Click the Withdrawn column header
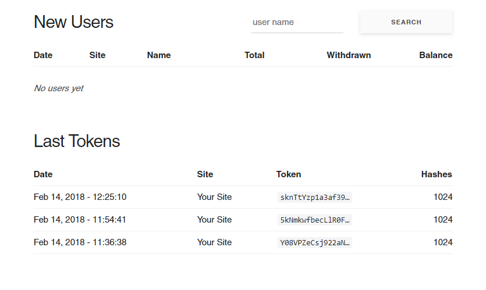The image size is (486, 290). (x=349, y=55)
